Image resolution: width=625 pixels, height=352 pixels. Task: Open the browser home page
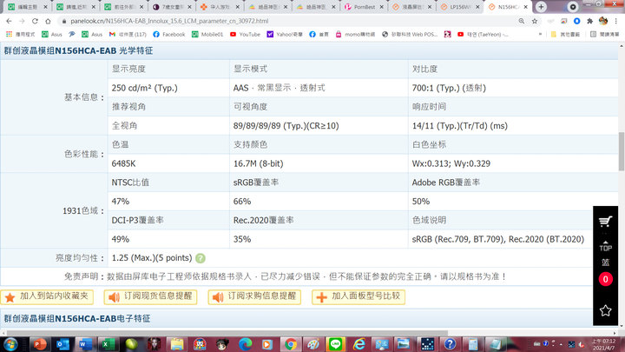click(x=48, y=21)
